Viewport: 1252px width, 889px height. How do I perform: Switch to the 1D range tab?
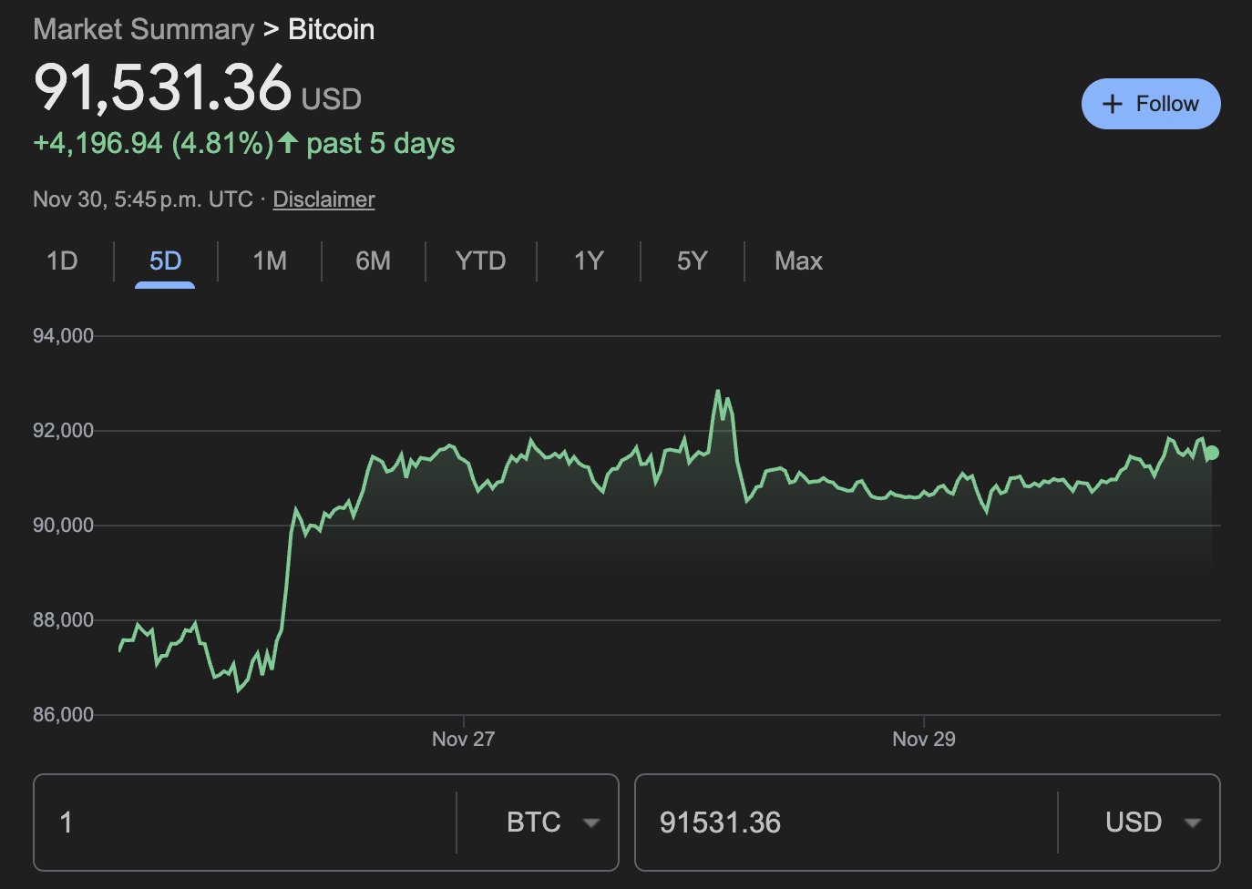pos(62,261)
